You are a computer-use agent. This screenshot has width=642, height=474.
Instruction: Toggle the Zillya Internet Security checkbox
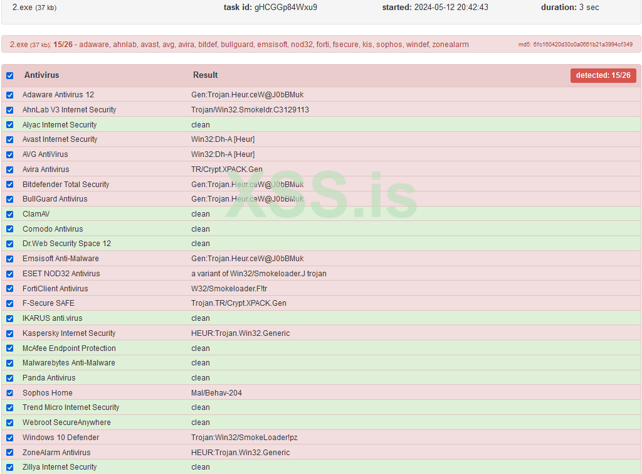pyautogui.click(x=10, y=468)
